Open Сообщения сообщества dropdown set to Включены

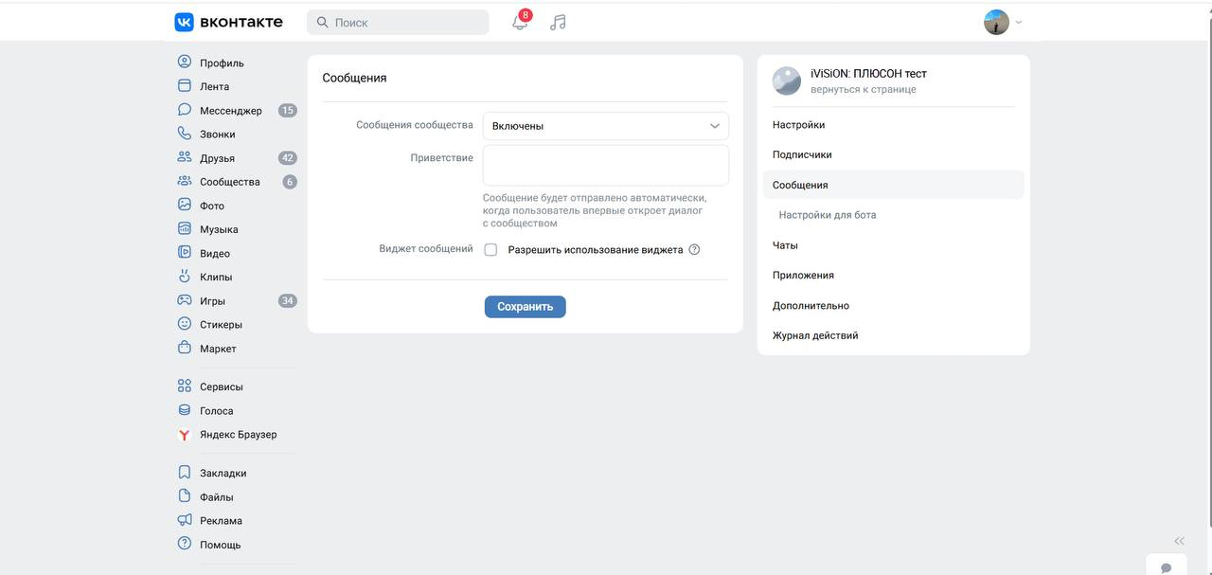[606, 126]
